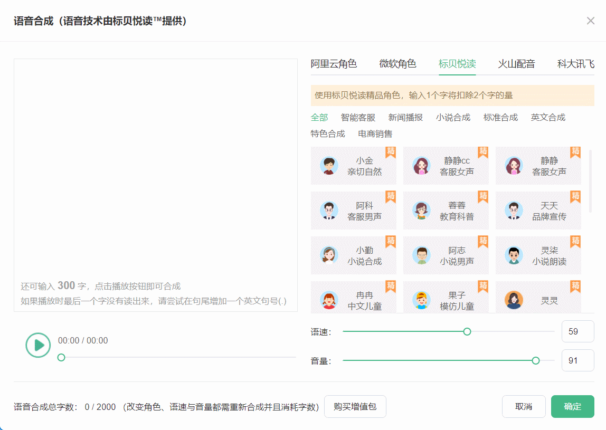The width and height of the screenshot is (606, 430).
Task: Click the 语速 slider handle
Action: point(467,331)
